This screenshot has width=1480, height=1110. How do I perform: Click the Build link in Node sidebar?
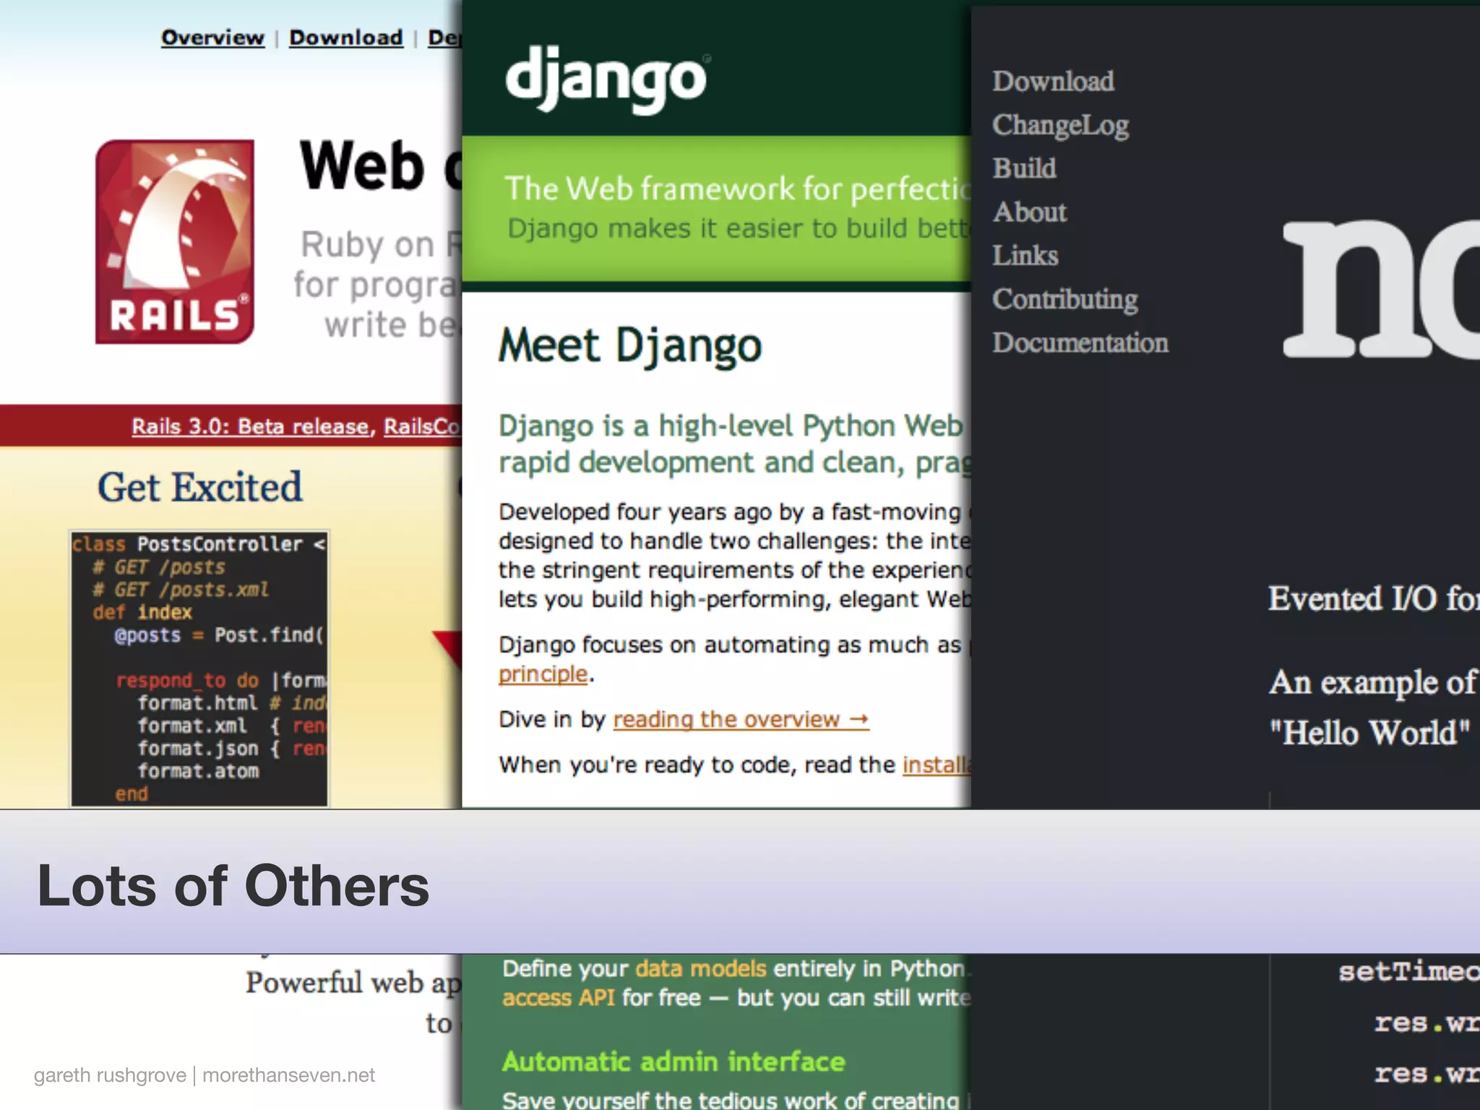pyautogui.click(x=1024, y=168)
